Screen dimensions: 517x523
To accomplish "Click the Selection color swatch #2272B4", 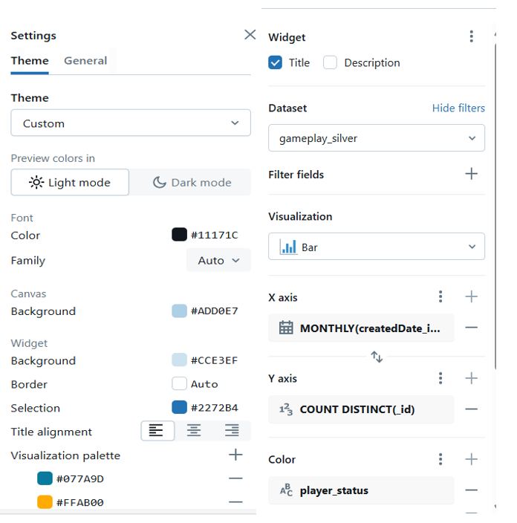I will (x=179, y=407).
